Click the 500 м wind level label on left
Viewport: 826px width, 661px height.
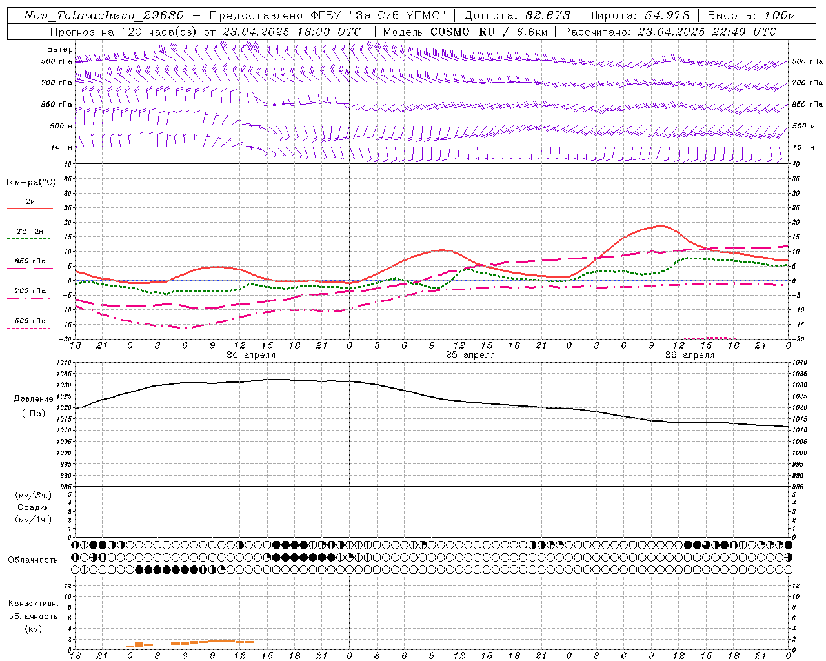pyautogui.click(x=62, y=126)
